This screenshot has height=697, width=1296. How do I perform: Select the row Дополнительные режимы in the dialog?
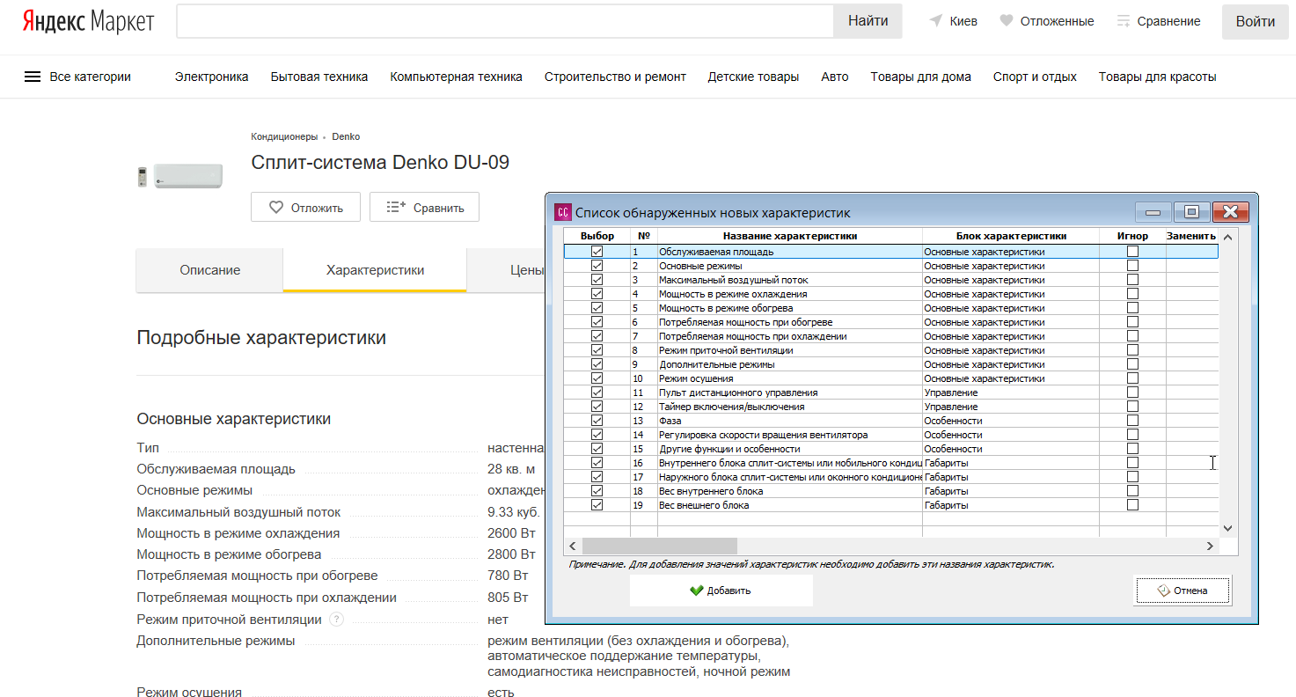891,364
